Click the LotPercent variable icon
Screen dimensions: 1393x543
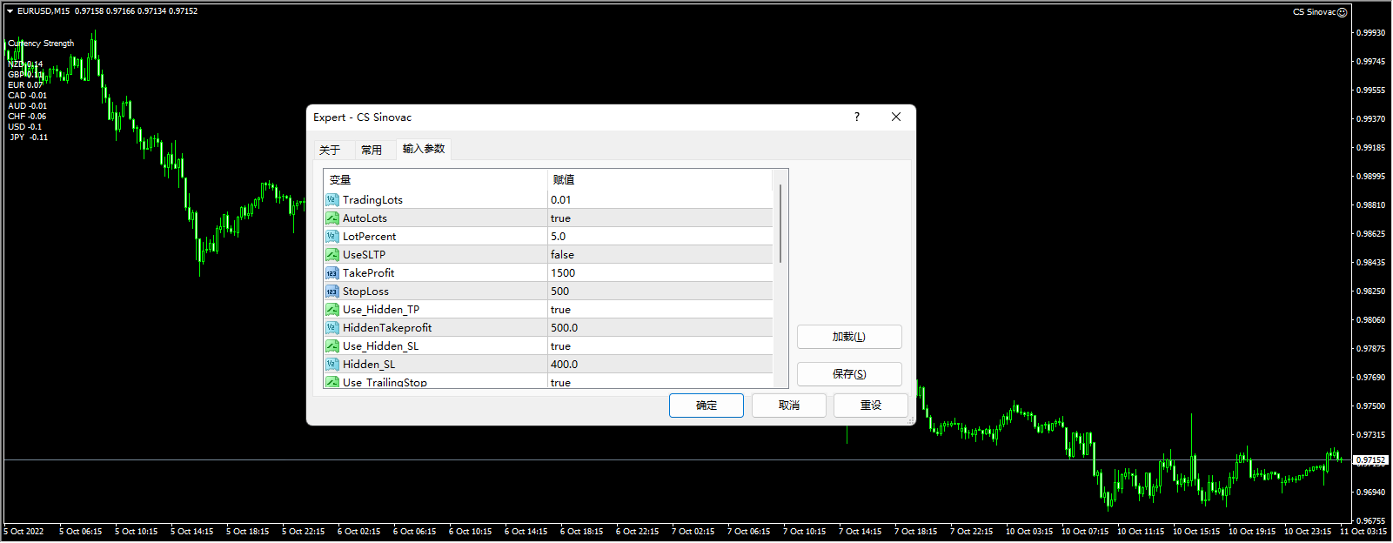pyautogui.click(x=332, y=237)
